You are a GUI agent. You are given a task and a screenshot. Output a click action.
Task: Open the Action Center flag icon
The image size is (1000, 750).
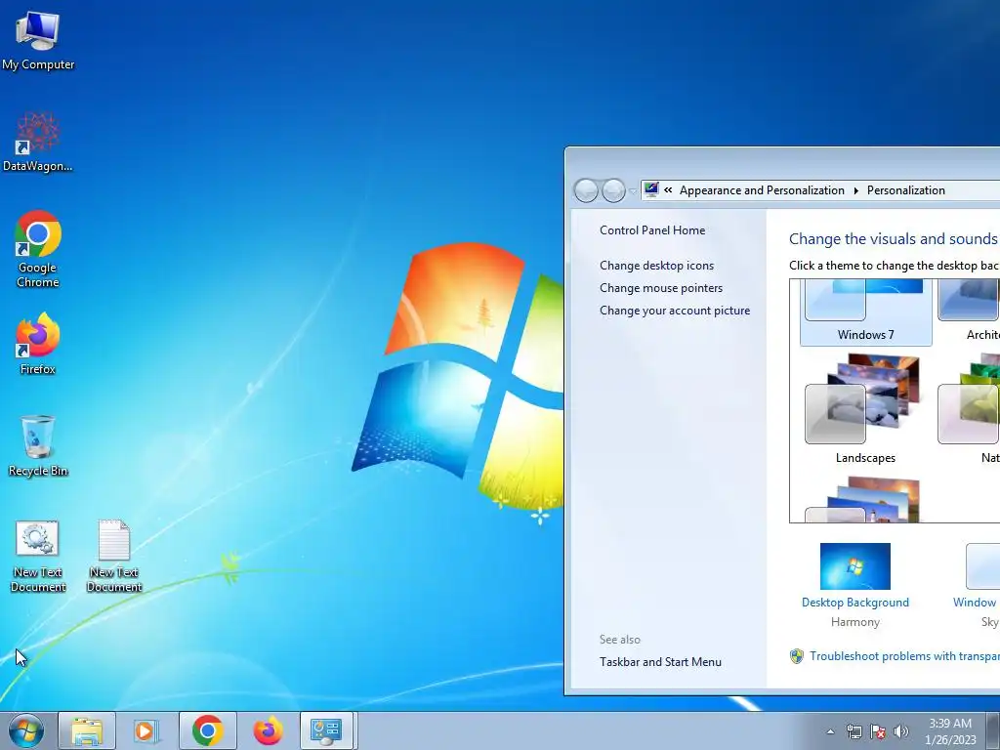pos(878,731)
